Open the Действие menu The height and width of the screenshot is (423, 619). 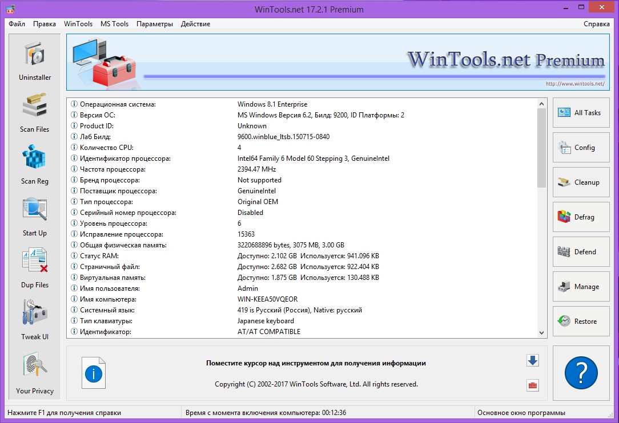(x=195, y=23)
